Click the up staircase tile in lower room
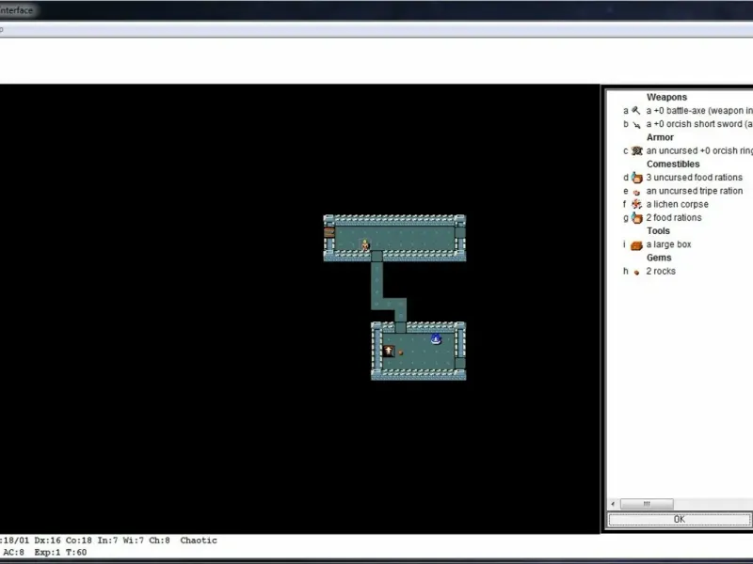Image resolution: width=753 pixels, height=564 pixels. coord(389,351)
